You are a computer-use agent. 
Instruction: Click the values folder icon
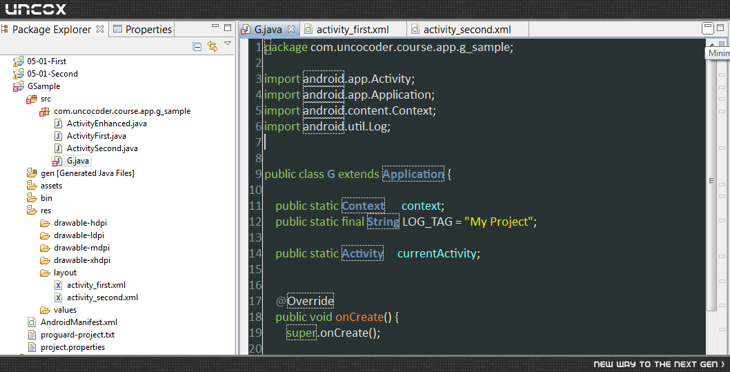45,310
